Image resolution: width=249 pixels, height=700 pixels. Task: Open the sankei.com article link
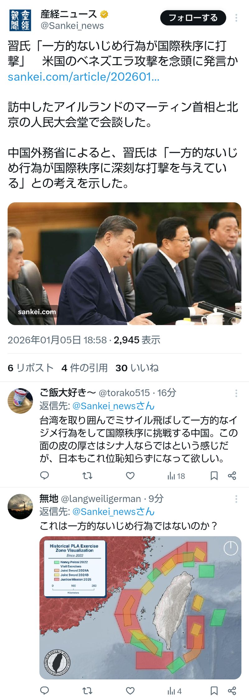(x=83, y=77)
